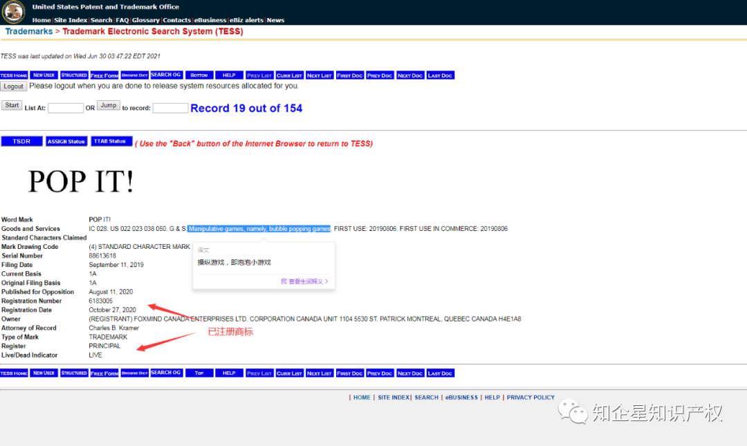
Task: Click the translated text 摸纵游戏，即泡泡小游戏
Action: pyautogui.click(x=234, y=263)
